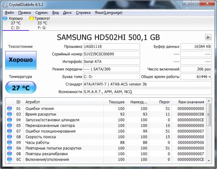Select the Повторы рекалибровки attribute

pos(106,154)
